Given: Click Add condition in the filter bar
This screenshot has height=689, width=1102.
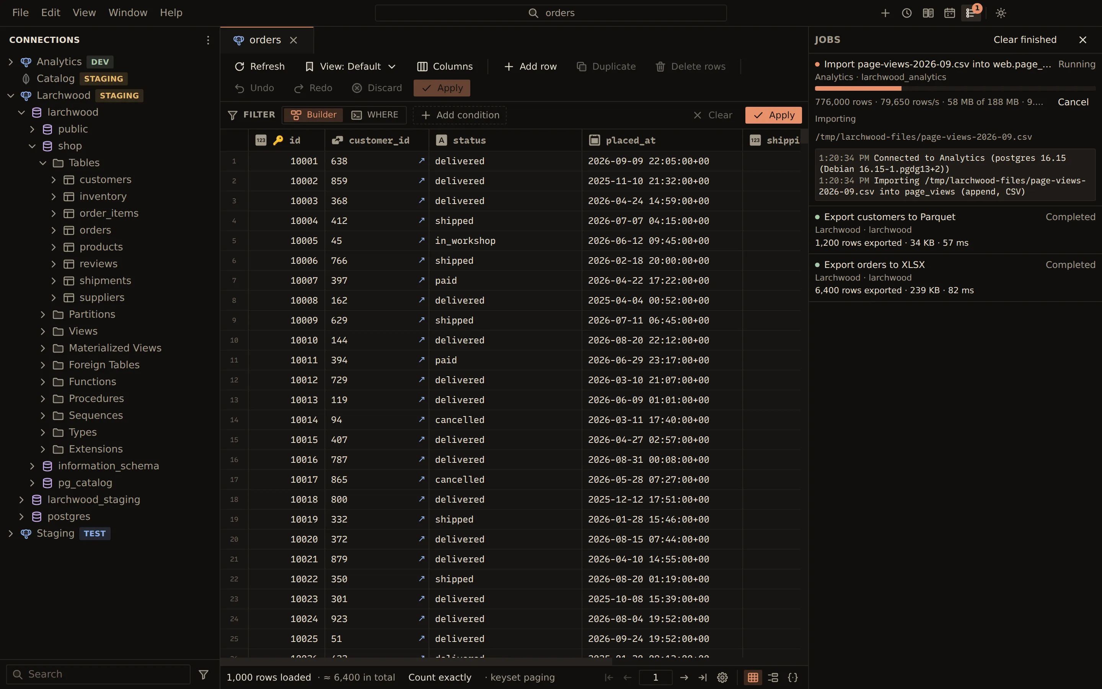Looking at the screenshot, I should click(460, 115).
